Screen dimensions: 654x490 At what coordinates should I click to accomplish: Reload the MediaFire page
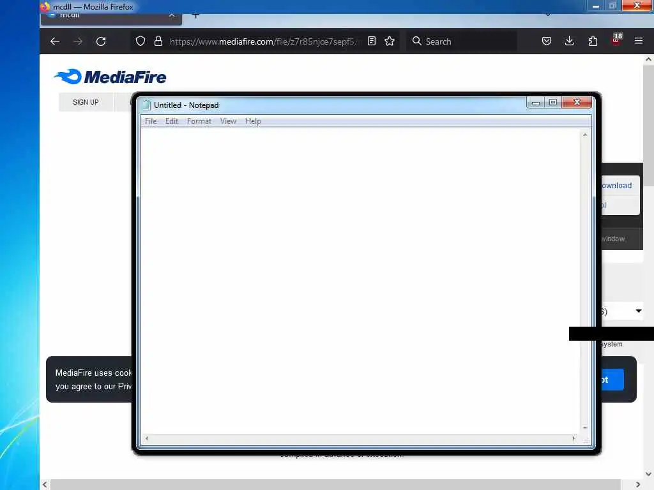101,41
